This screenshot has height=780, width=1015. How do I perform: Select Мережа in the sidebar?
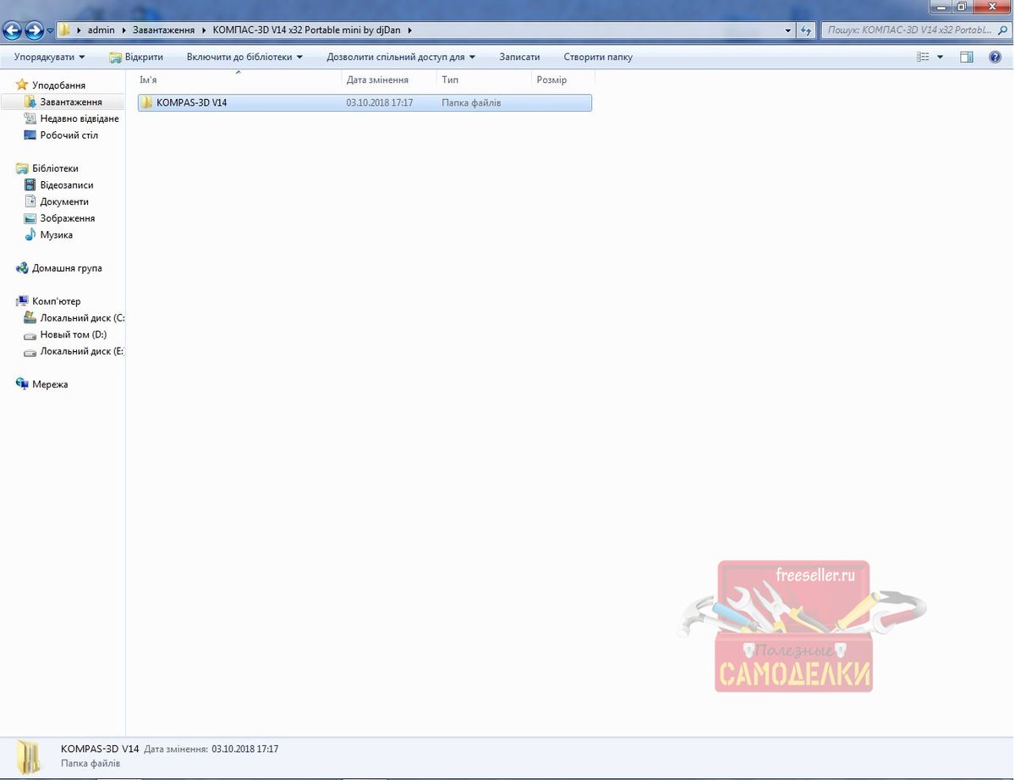coord(50,384)
